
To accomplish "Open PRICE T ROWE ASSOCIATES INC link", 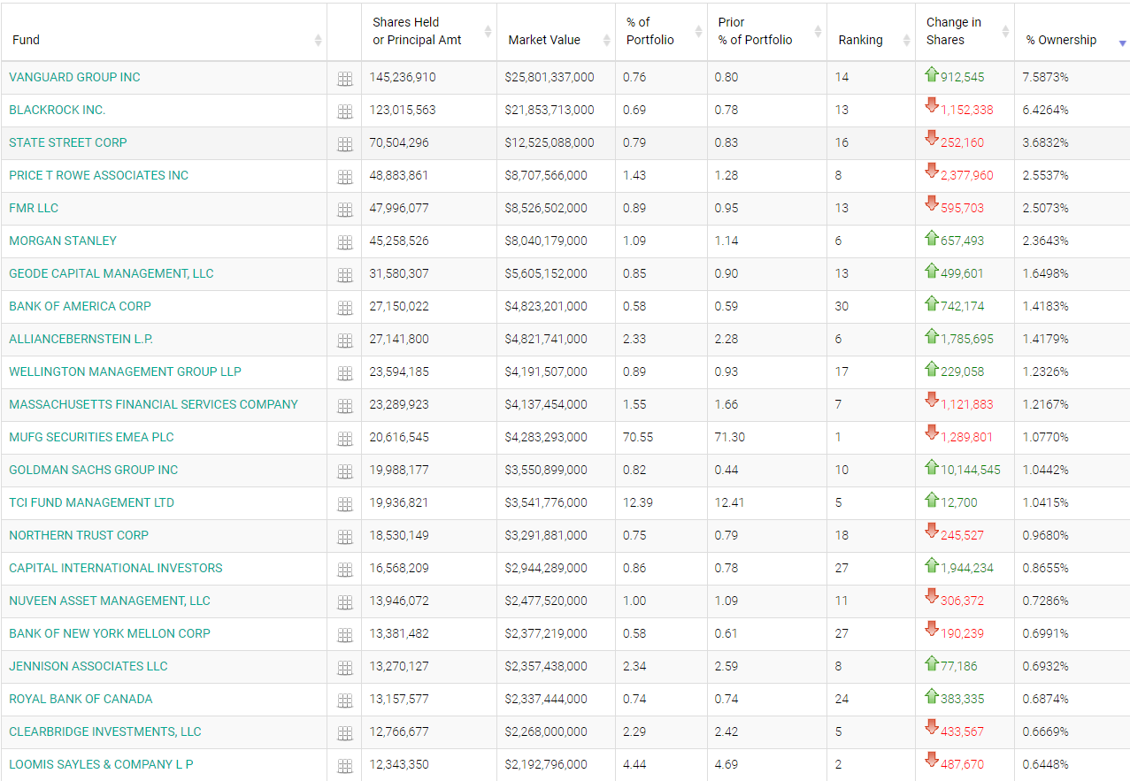I will pos(99,175).
